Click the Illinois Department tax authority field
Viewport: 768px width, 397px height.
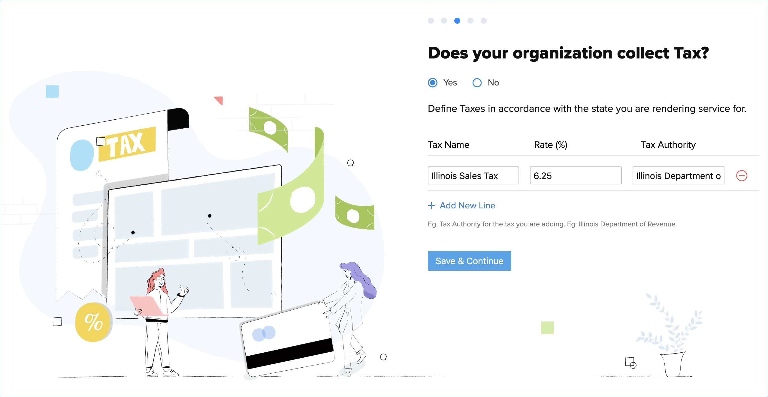[678, 176]
